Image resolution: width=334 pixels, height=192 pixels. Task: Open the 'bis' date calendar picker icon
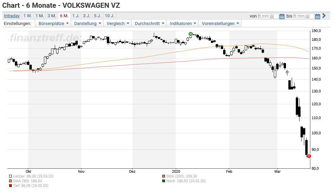click(x=317, y=16)
